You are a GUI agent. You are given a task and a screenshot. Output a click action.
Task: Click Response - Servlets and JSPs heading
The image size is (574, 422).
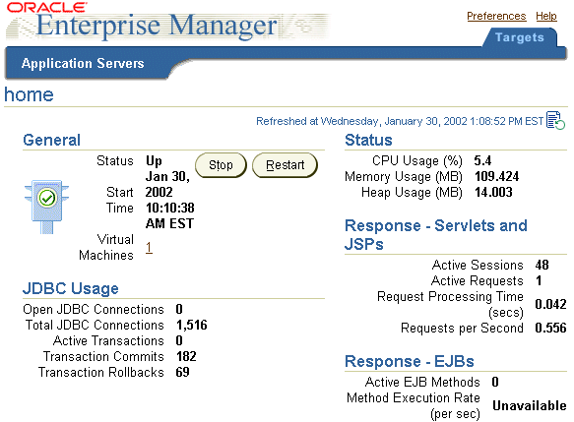pyautogui.click(x=435, y=235)
